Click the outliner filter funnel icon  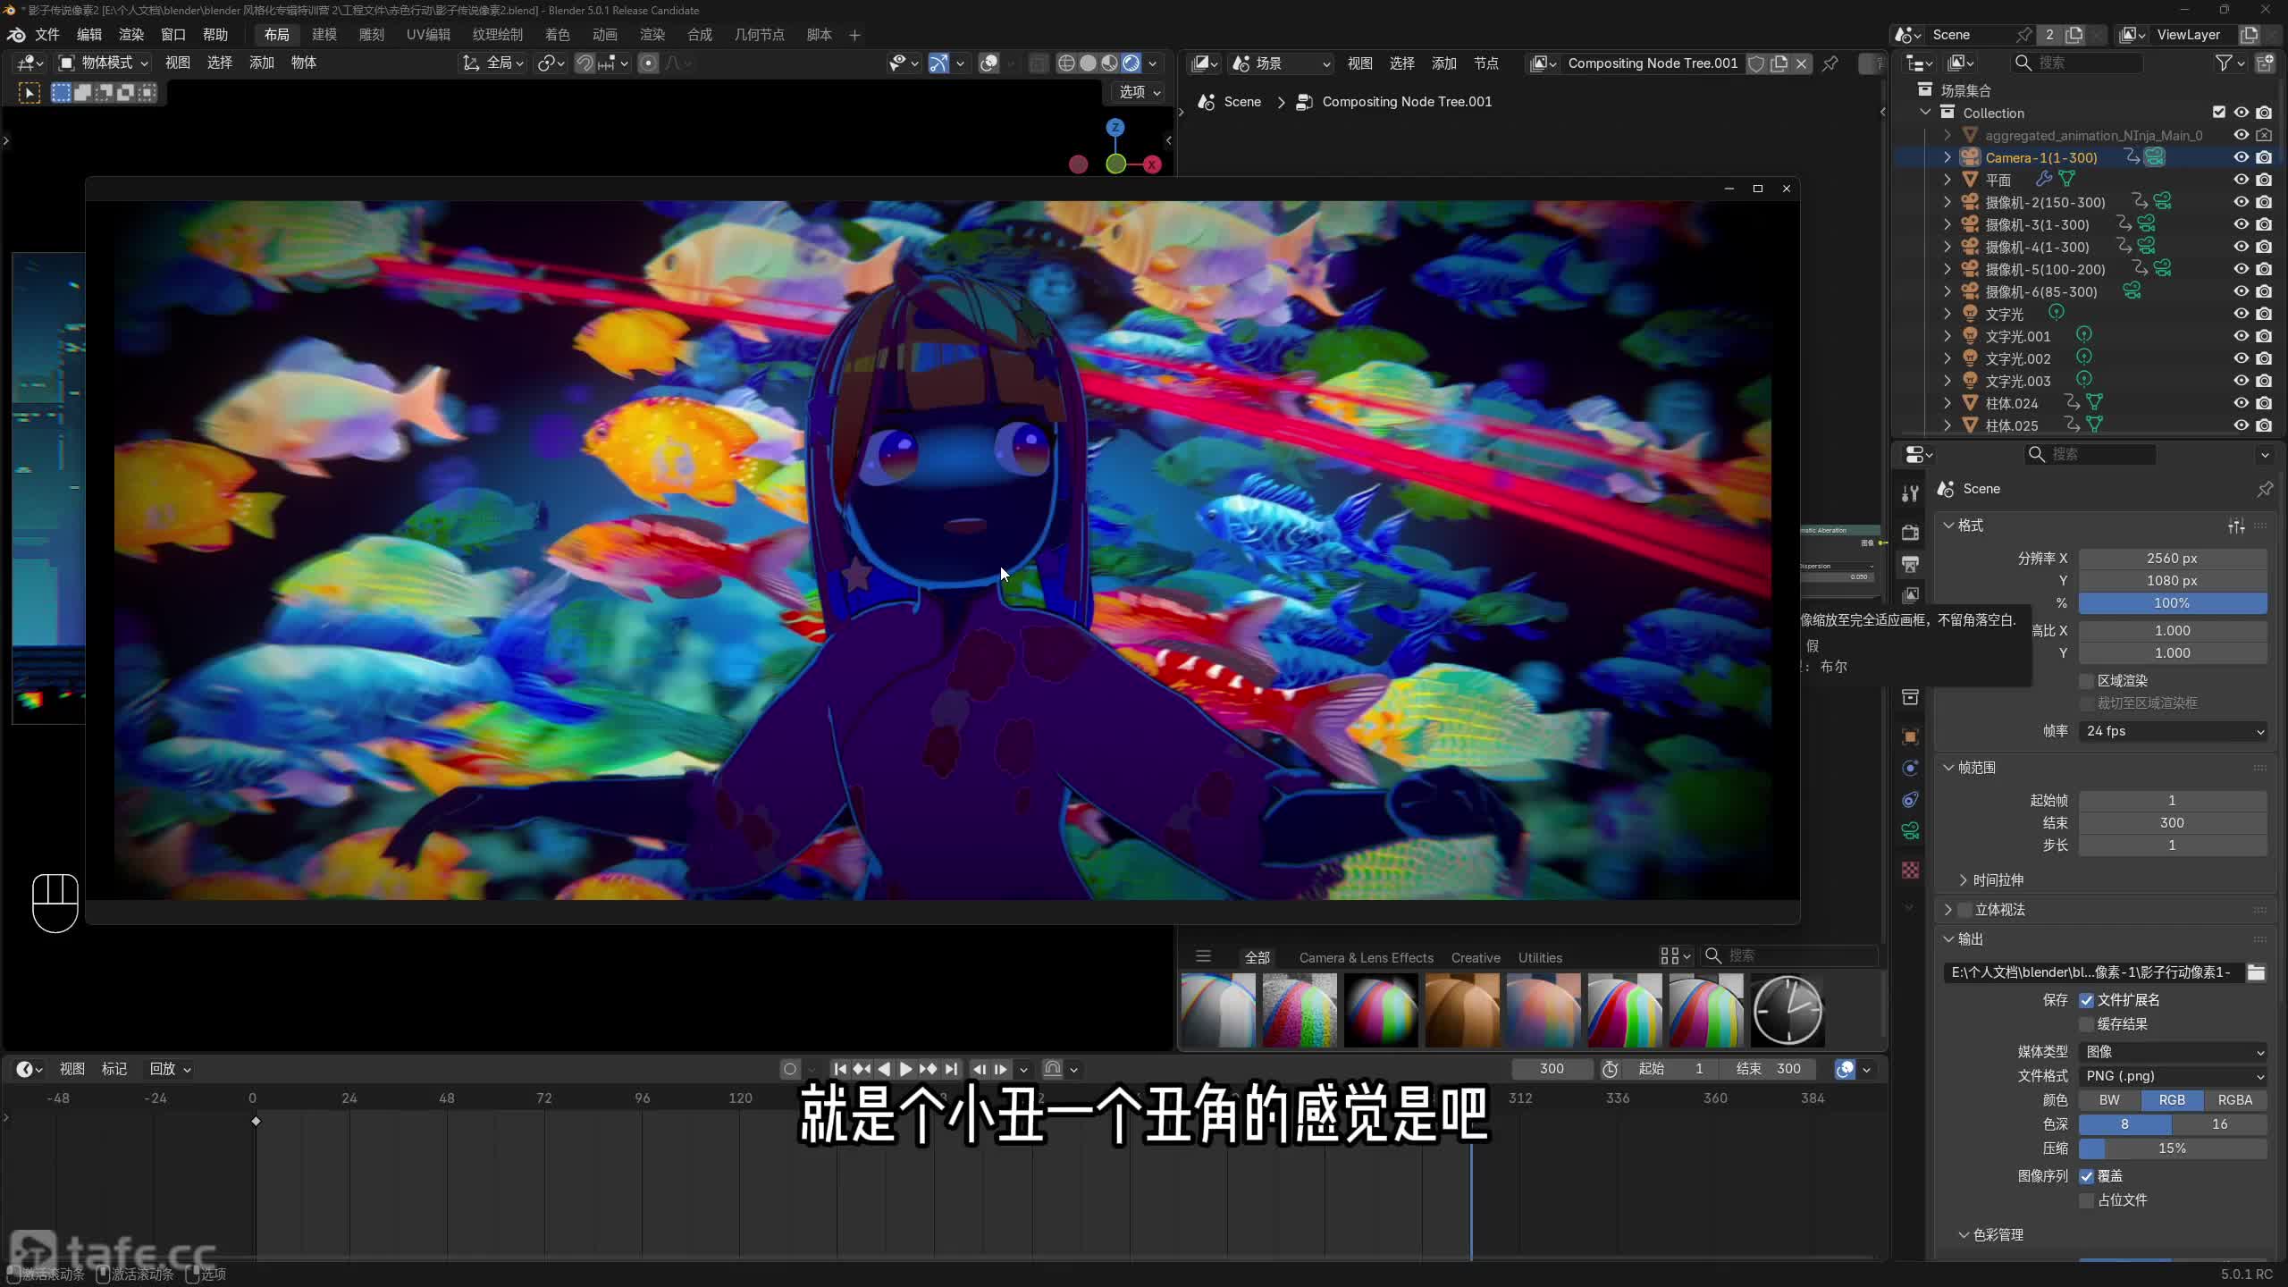pos(2224,63)
